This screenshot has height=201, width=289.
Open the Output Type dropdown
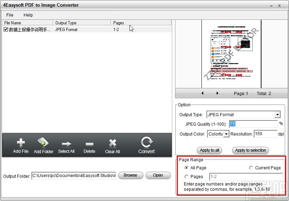(277, 114)
